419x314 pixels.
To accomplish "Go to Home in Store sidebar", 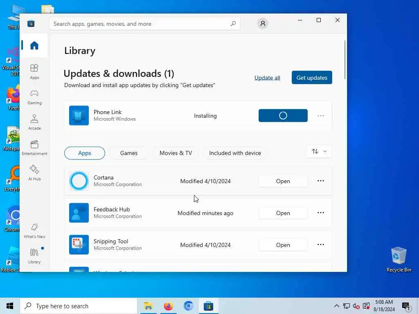I will tap(34, 45).
